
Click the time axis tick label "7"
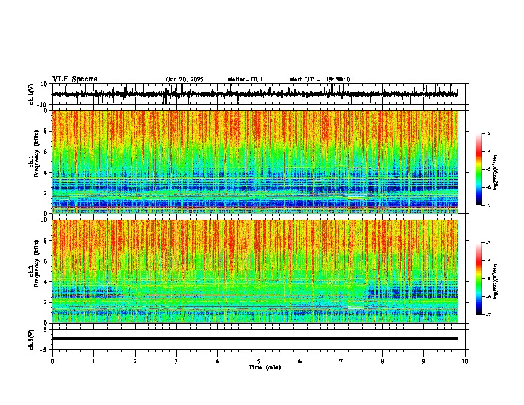point(341,361)
